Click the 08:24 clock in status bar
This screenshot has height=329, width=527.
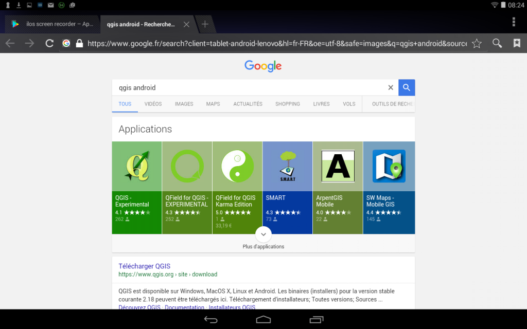(x=516, y=5)
